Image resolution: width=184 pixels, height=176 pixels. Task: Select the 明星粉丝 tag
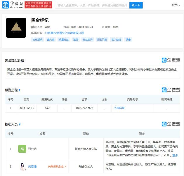64,39
